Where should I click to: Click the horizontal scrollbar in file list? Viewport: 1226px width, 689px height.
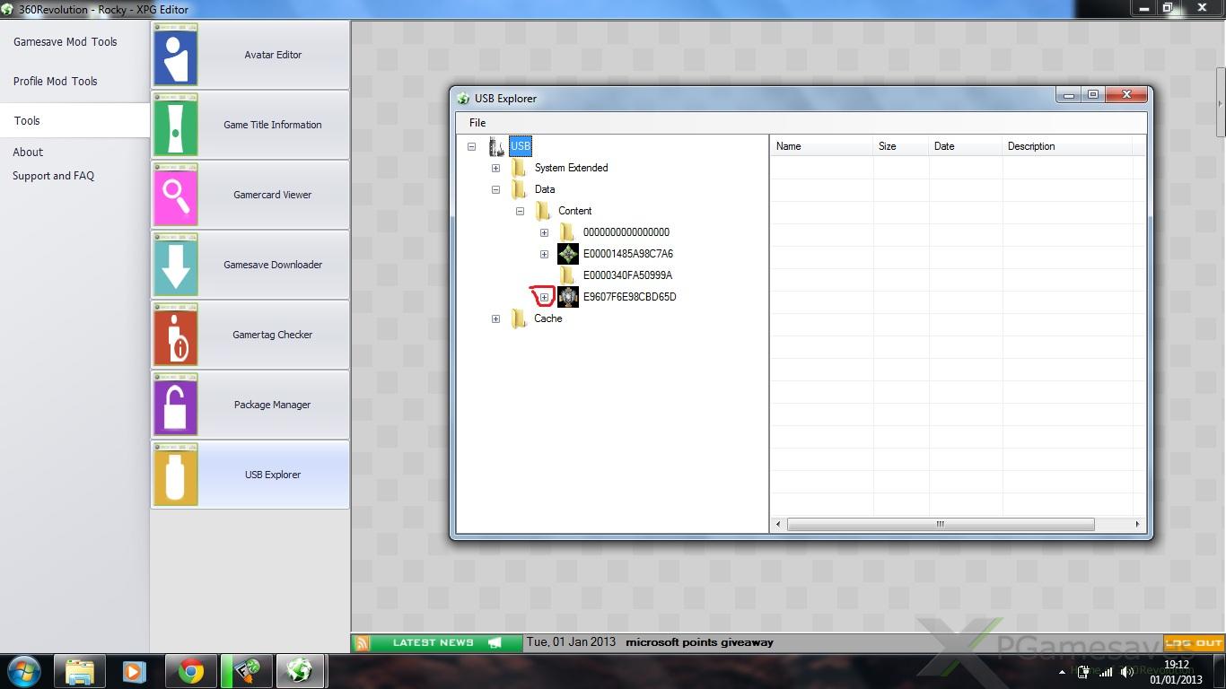(940, 524)
